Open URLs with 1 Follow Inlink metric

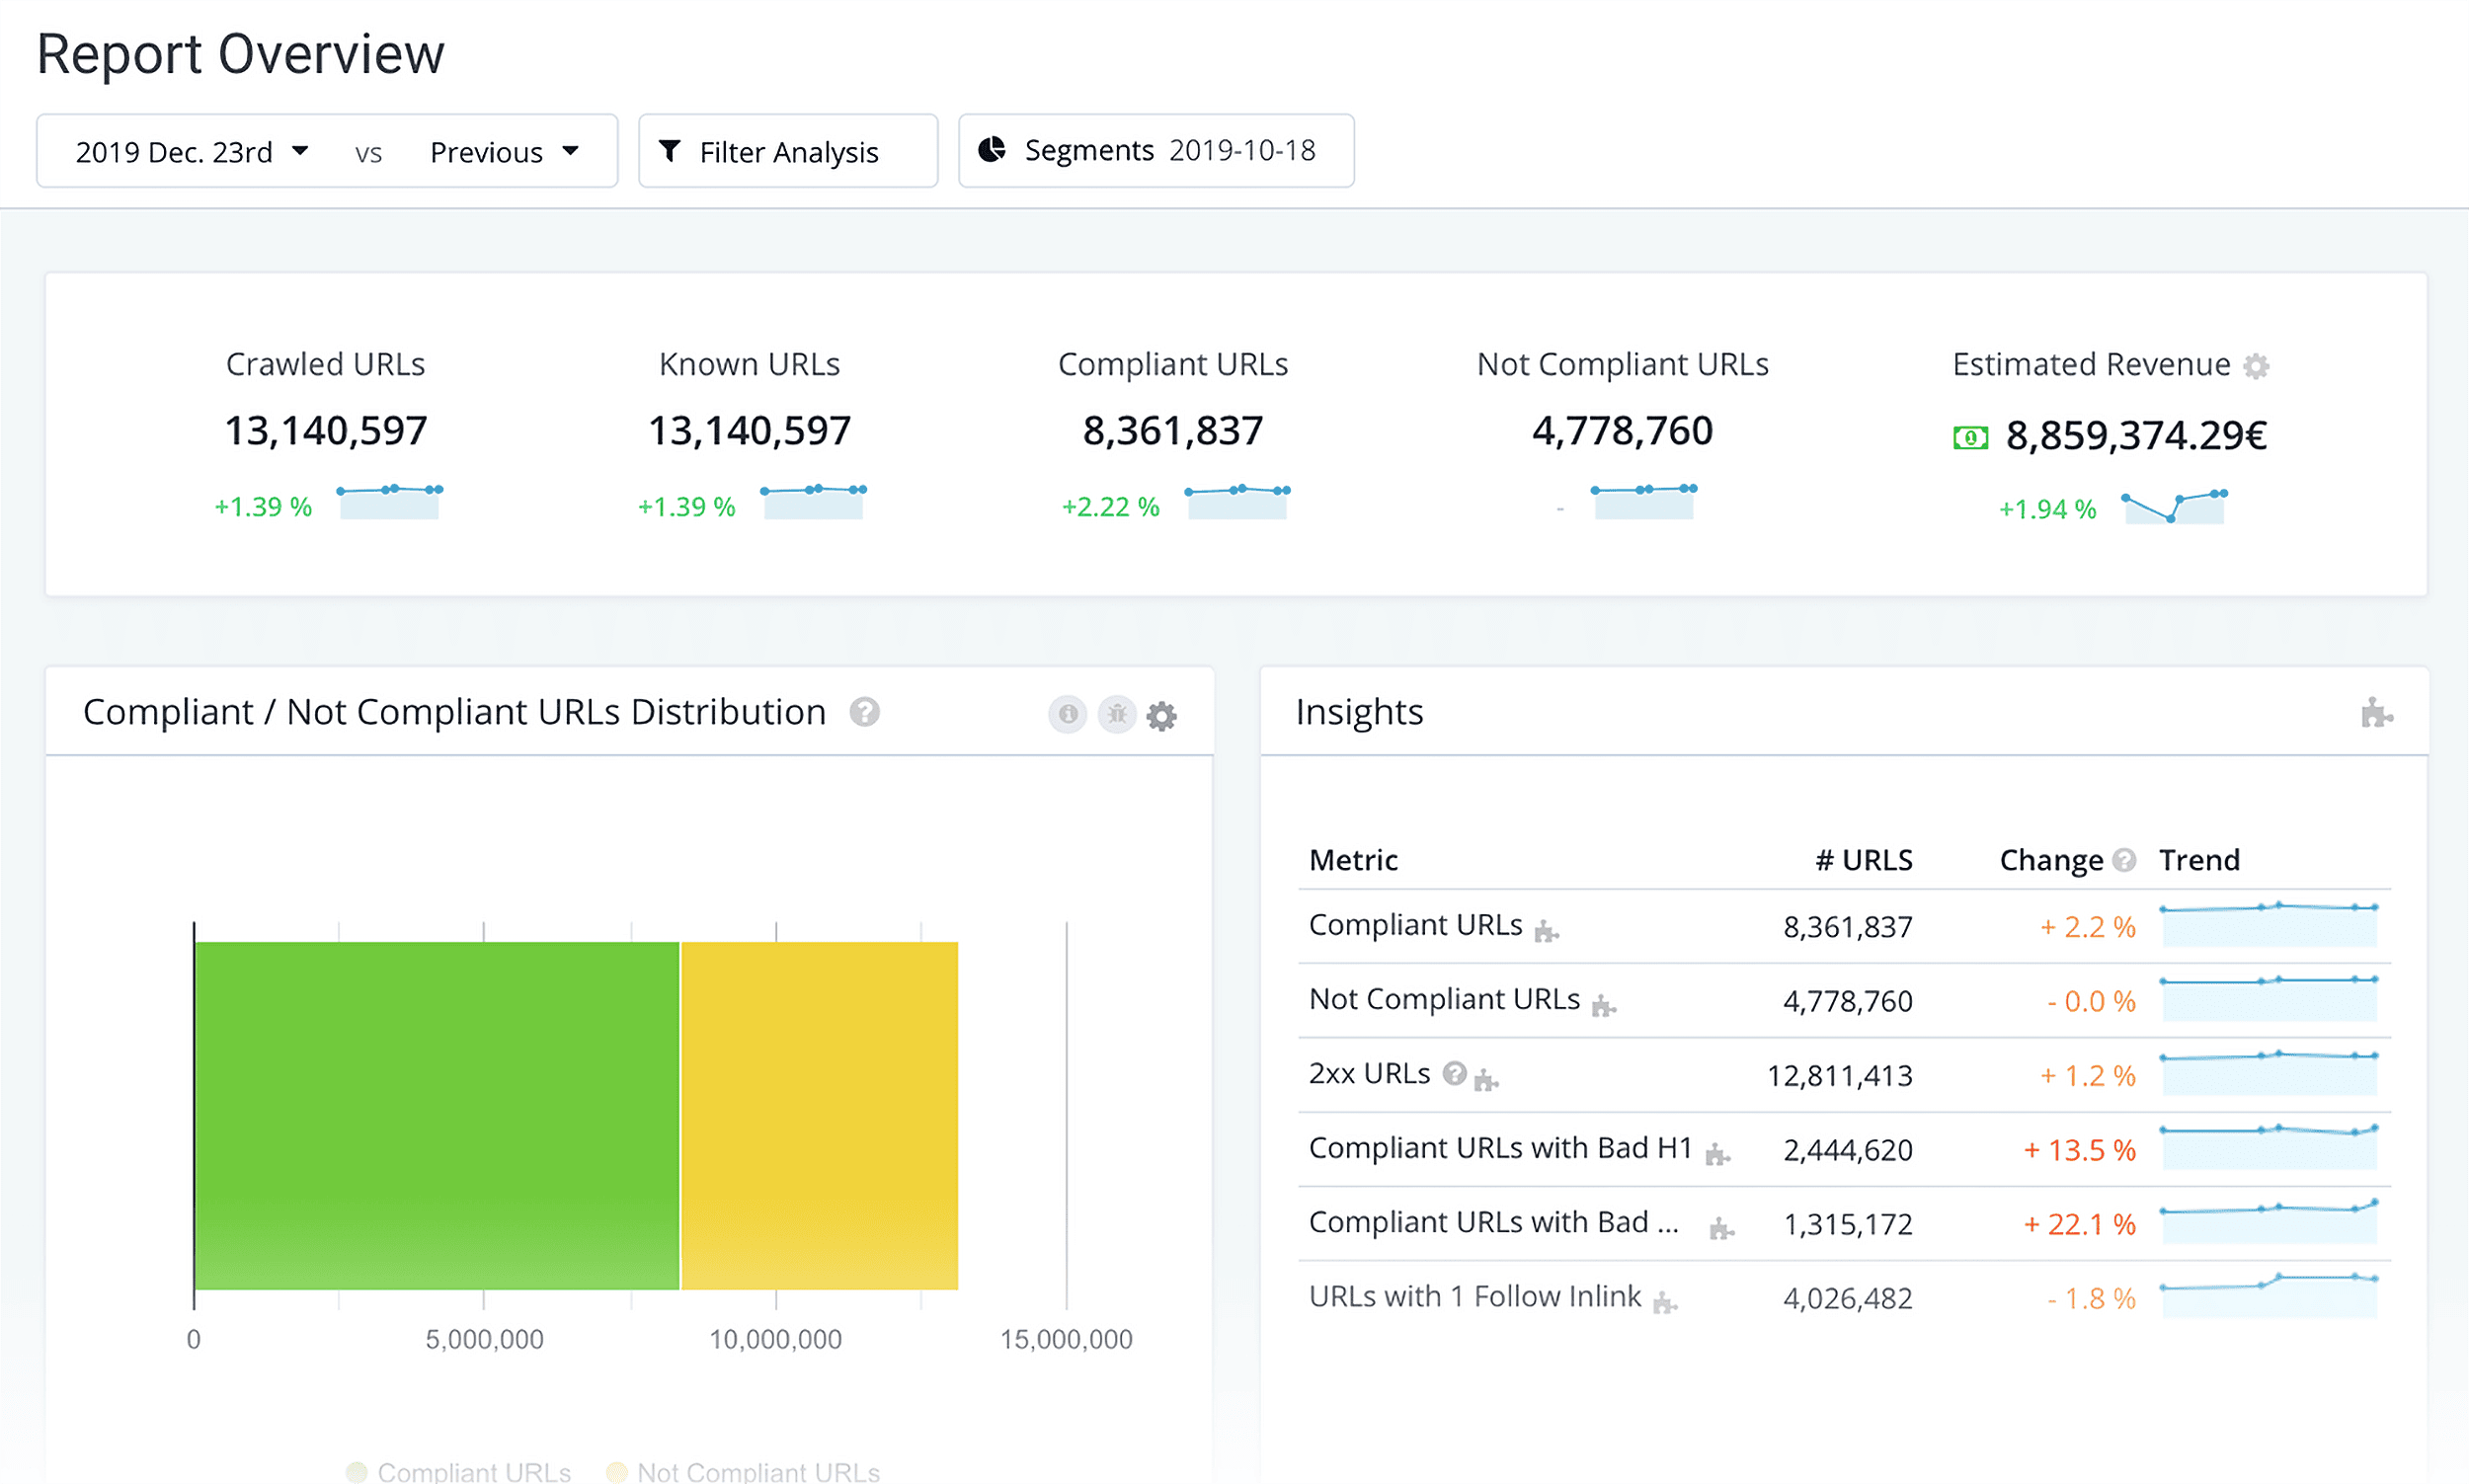pos(1475,1296)
